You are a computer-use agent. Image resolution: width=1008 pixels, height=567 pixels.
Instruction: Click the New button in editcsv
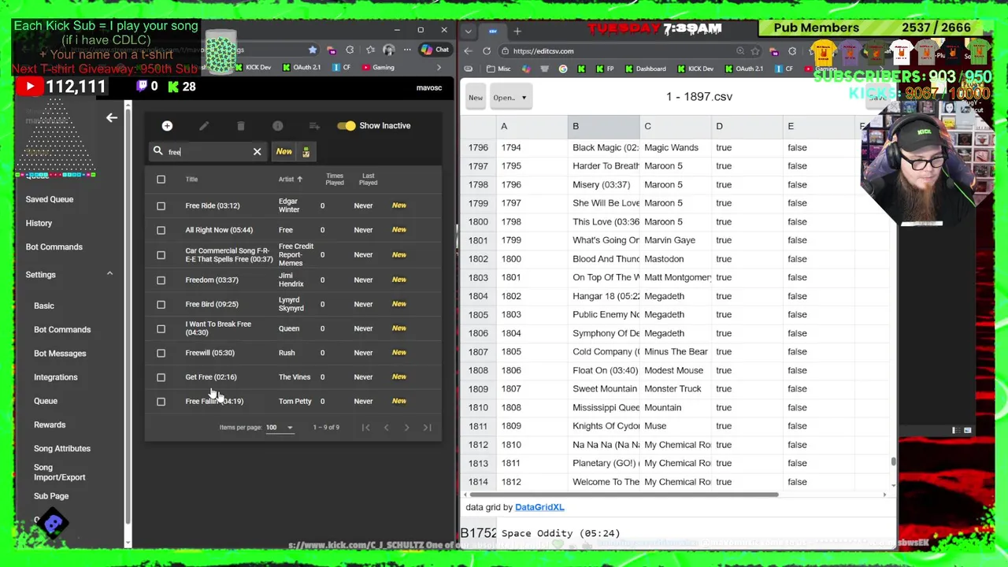pos(476,98)
